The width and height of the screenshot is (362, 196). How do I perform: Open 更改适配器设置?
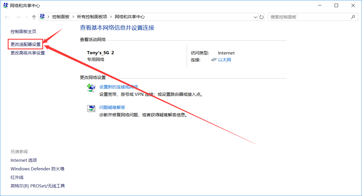tap(25, 45)
